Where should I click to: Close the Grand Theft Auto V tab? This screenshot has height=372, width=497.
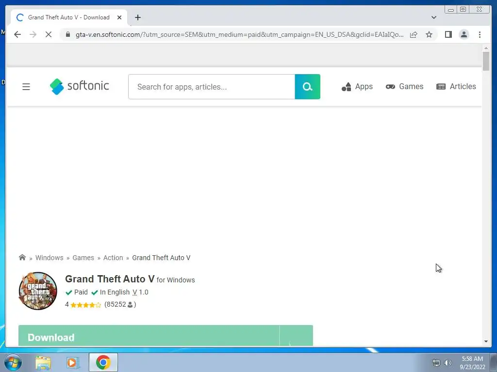coord(119,17)
